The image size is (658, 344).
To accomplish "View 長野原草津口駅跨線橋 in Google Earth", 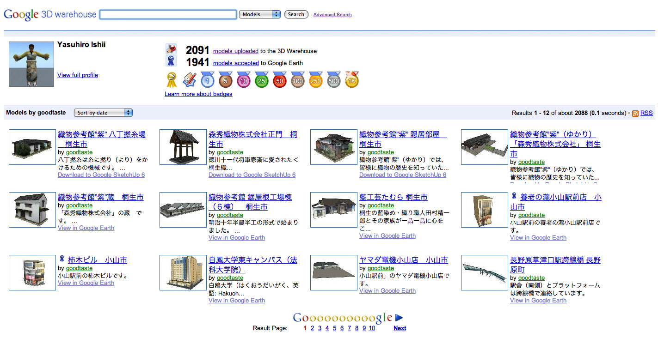I will 538,301.
